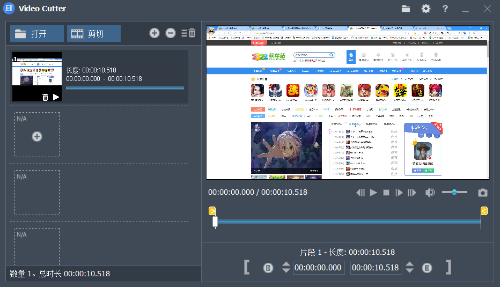
Task: Open the output folder icon in title bar
Action: coord(406,9)
